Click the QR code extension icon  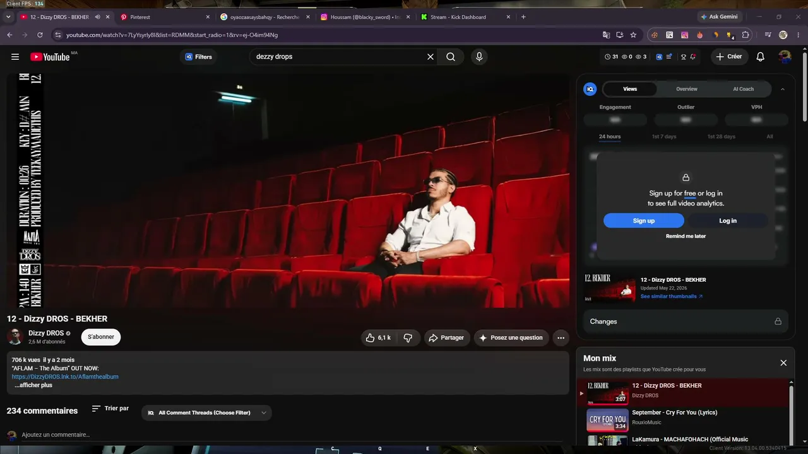(670, 35)
